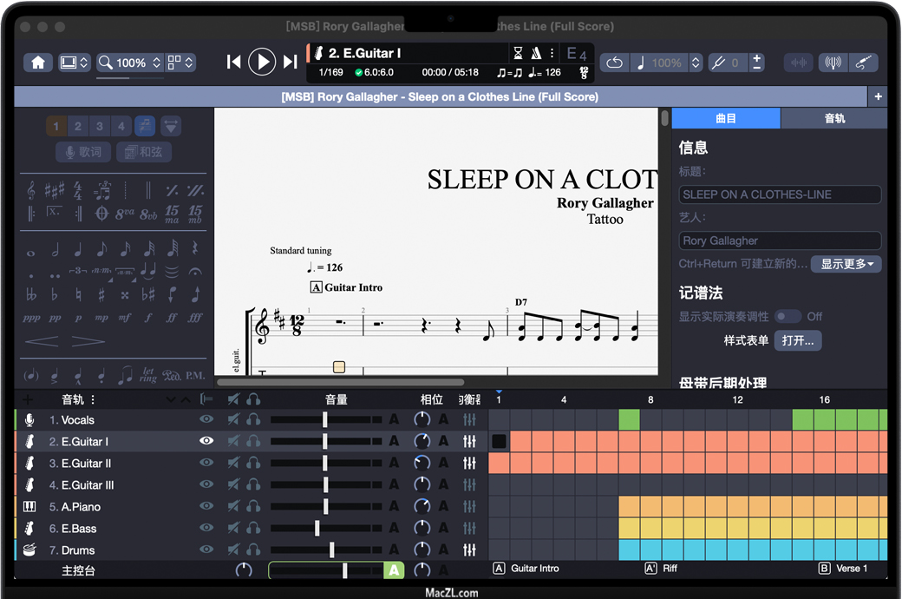Click the Home button in the toolbar
Image resolution: width=902 pixels, height=599 pixels.
click(x=38, y=63)
